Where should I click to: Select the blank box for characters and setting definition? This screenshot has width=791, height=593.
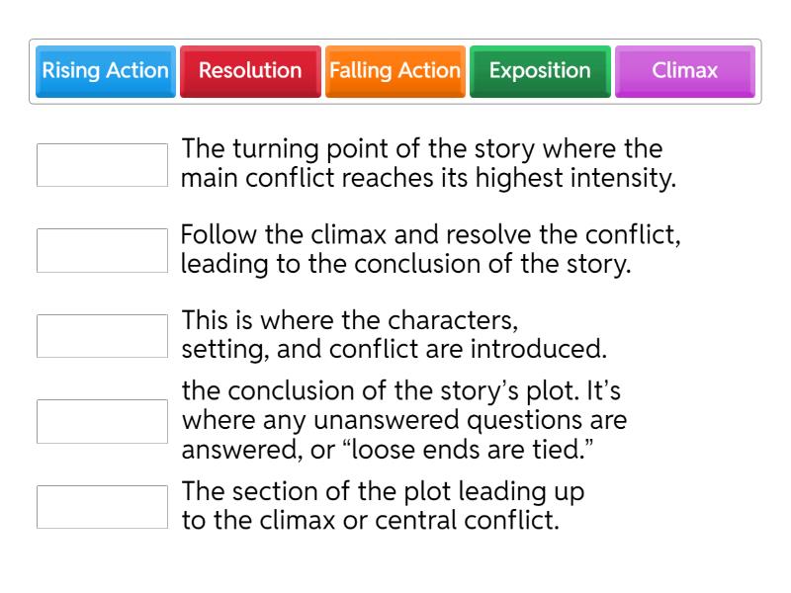coord(102,336)
